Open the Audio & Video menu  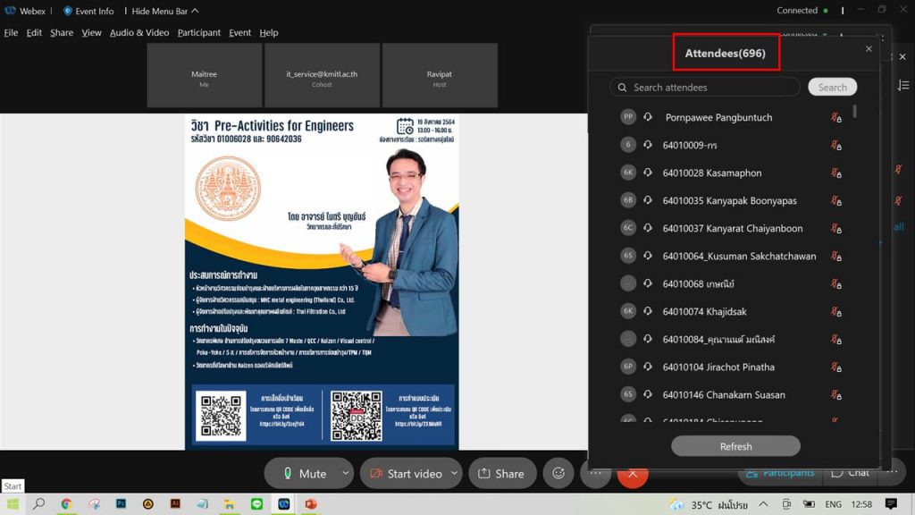pyautogui.click(x=139, y=33)
